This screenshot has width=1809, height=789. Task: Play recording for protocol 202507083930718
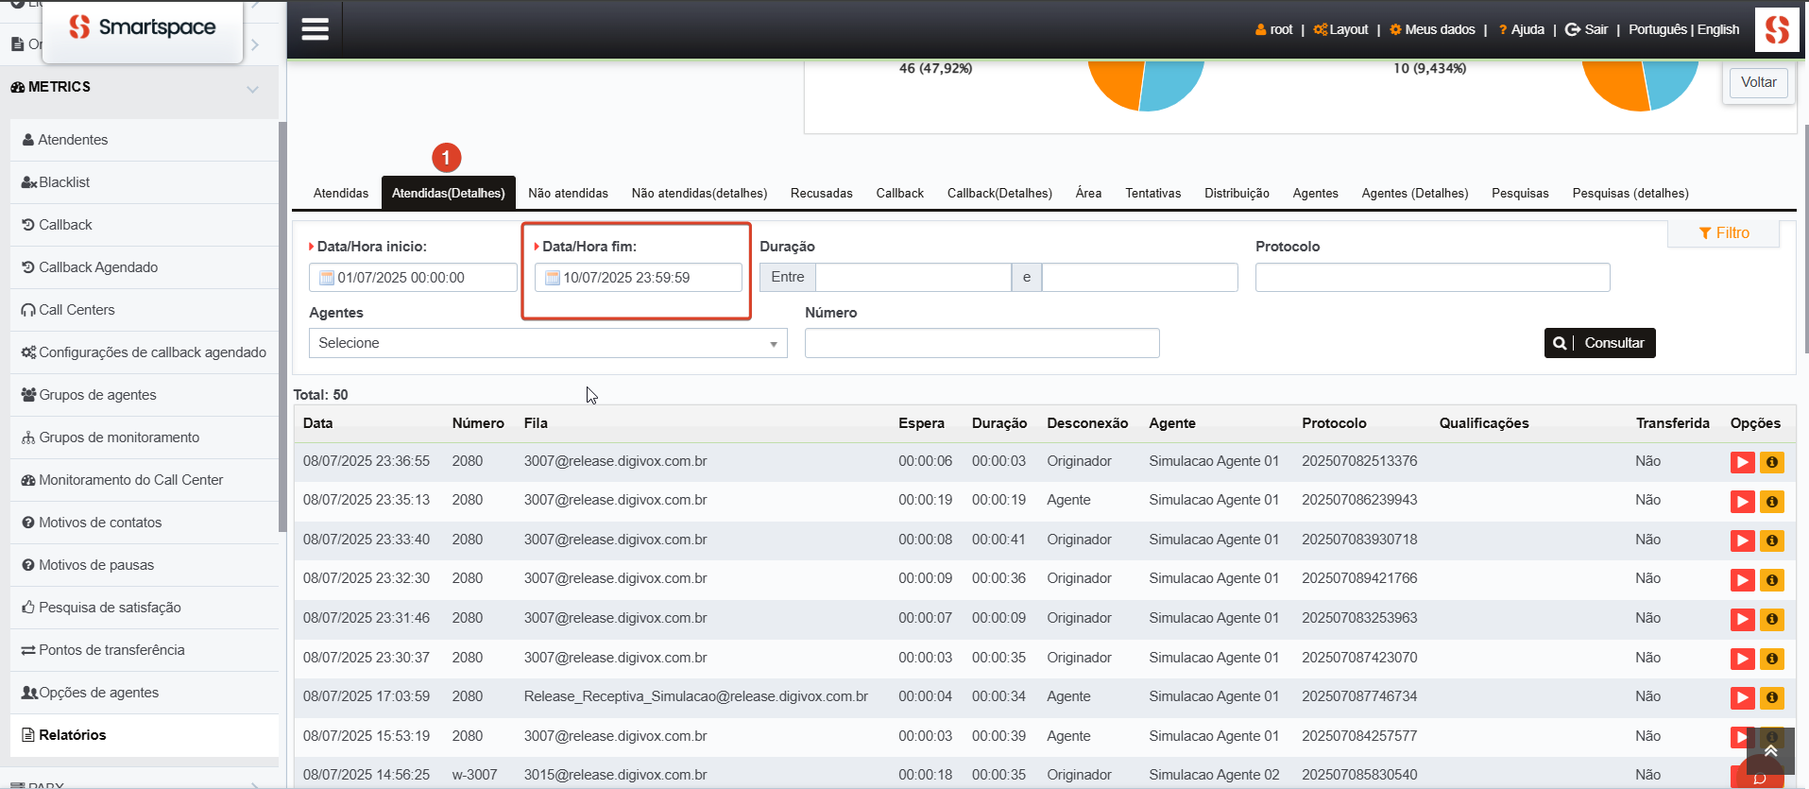point(1742,540)
